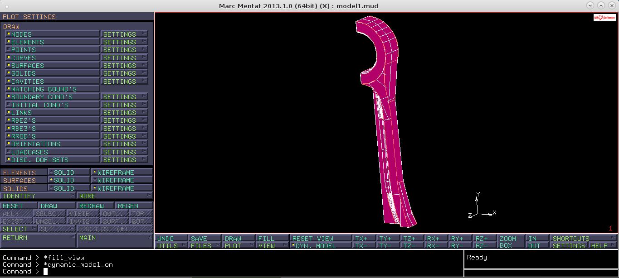619x278 pixels.
Task: Open SETTINGS for CURVES
Action: tap(124, 58)
